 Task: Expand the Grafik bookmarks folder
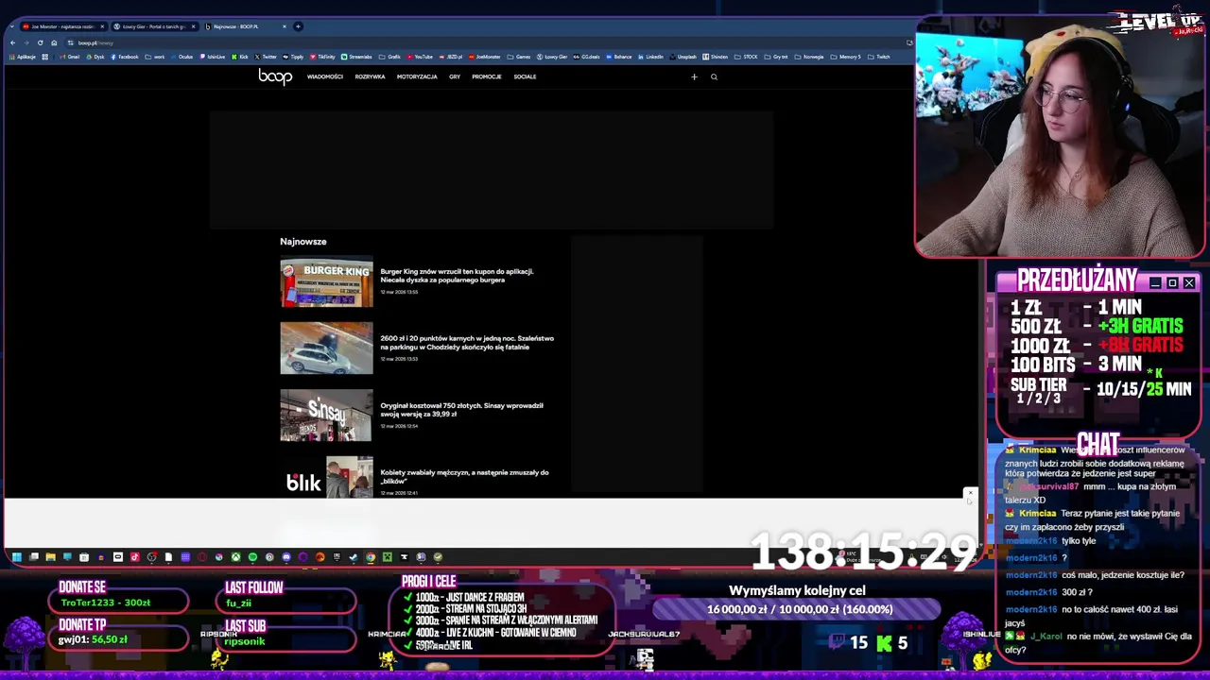(x=389, y=57)
